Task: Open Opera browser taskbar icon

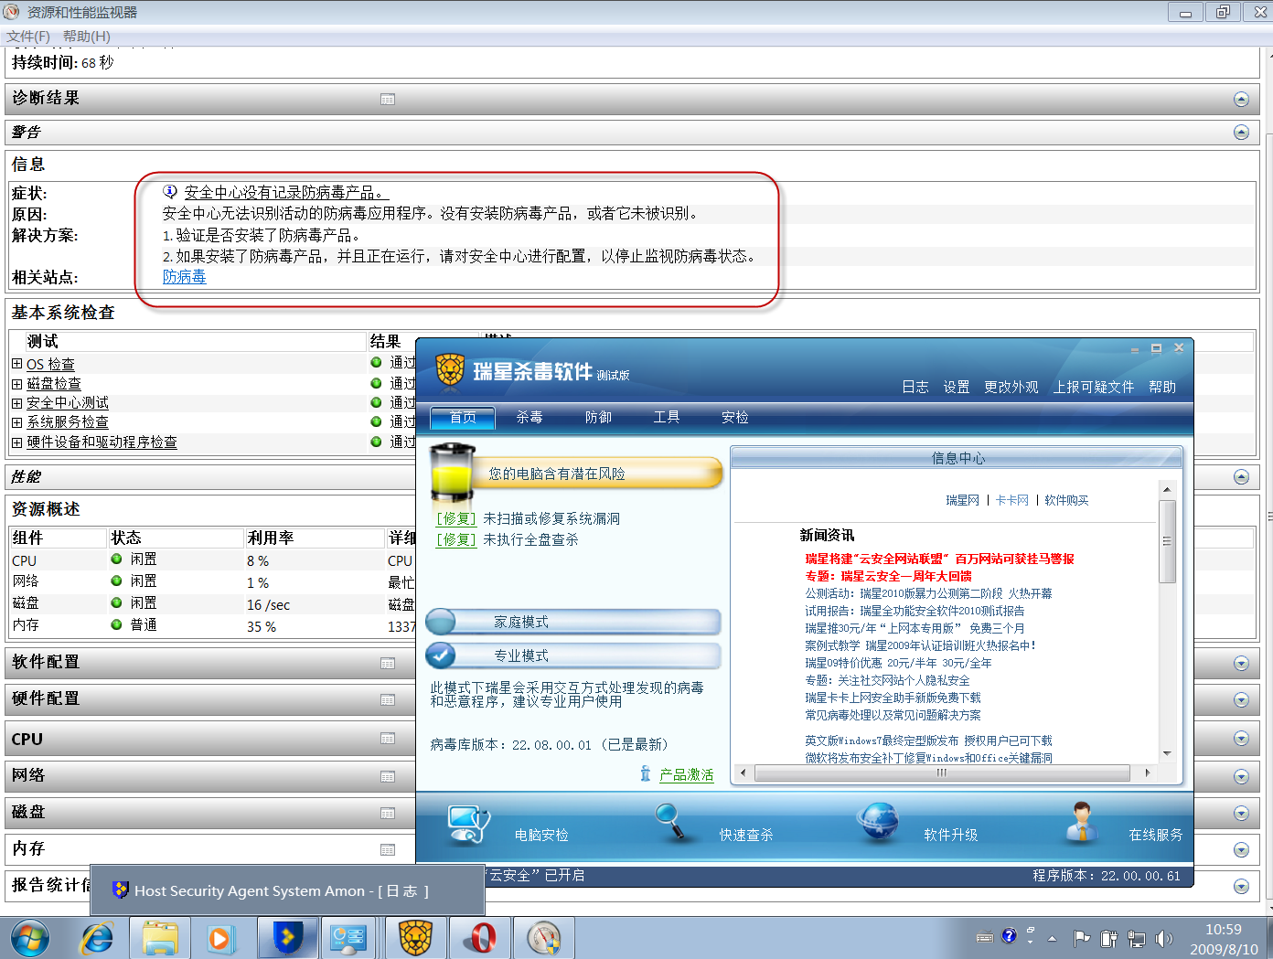Action: click(x=481, y=938)
